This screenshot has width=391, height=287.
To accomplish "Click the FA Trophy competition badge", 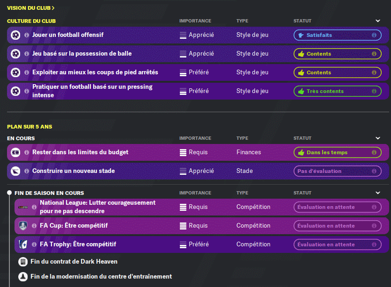I will tap(23, 244).
